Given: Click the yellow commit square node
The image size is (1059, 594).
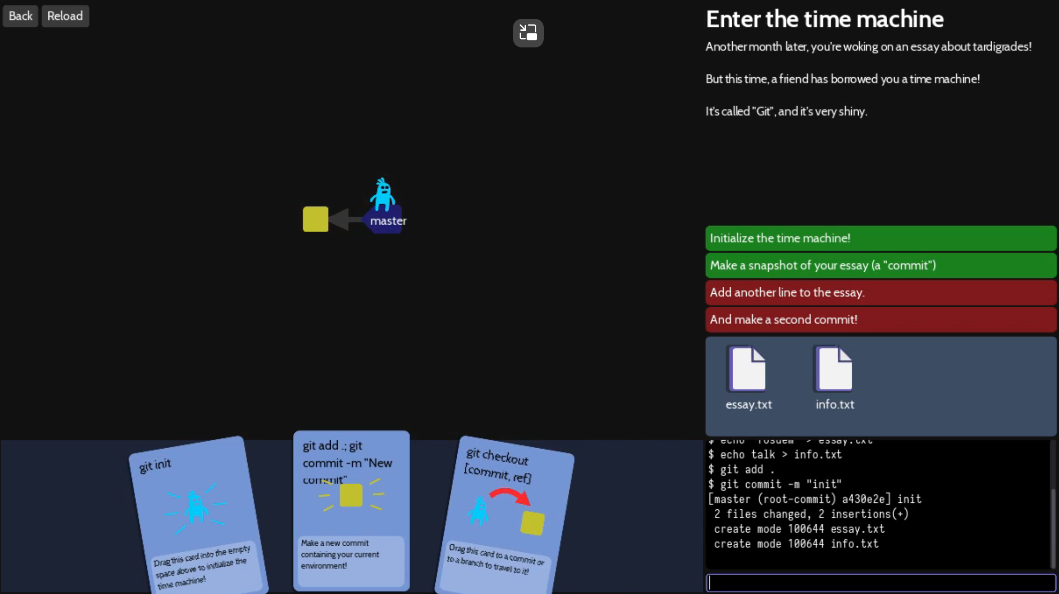Looking at the screenshot, I should [315, 219].
